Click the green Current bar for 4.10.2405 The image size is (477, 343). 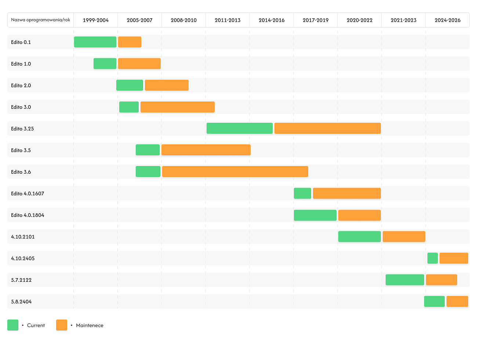[433, 258]
